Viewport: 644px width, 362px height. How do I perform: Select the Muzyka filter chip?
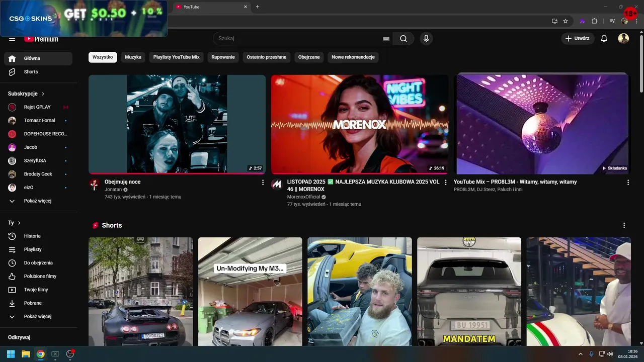133,57
